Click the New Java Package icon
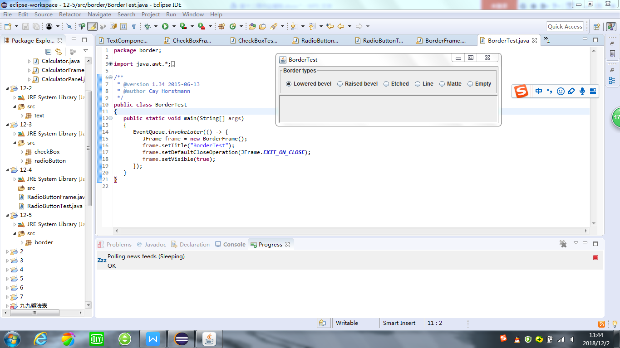 coord(222,26)
